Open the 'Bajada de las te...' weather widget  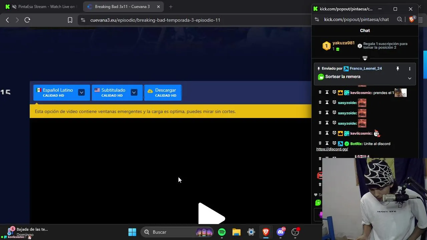click(x=28, y=232)
